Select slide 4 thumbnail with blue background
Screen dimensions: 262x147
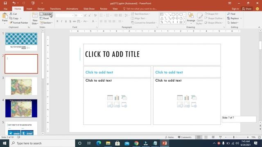point(21,108)
